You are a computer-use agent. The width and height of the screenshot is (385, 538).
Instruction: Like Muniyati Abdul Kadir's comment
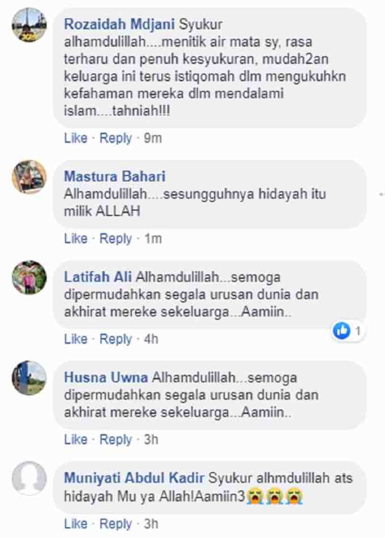(x=75, y=524)
